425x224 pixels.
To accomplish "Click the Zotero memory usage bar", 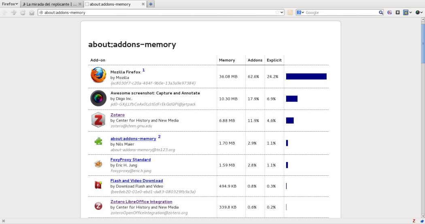I will 290,120.
